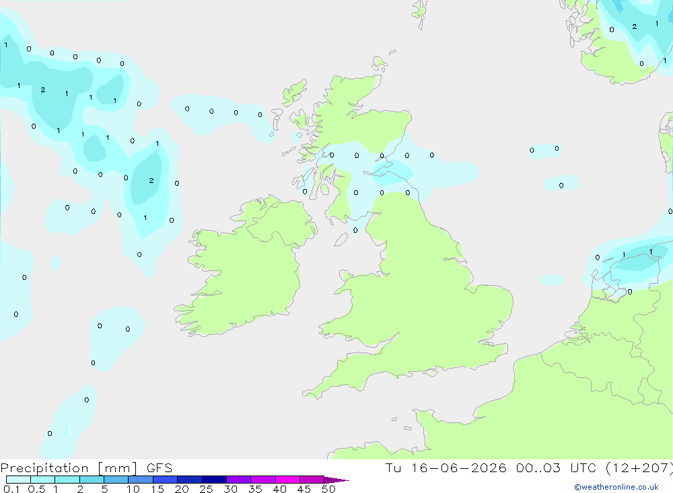Click the '50' legend scale label
Screen dimensions: 673x493
point(328,489)
